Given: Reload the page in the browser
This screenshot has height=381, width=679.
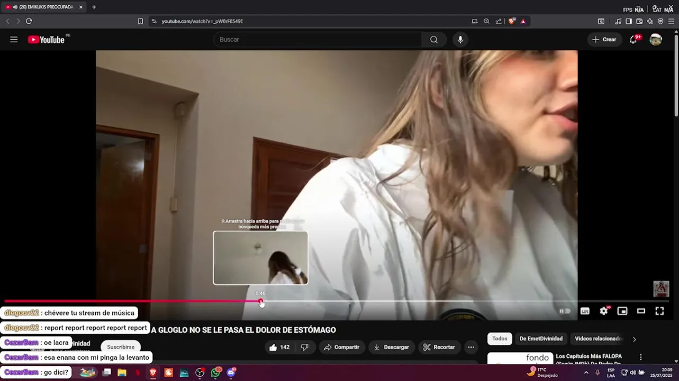Looking at the screenshot, I should (x=29, y=21).
